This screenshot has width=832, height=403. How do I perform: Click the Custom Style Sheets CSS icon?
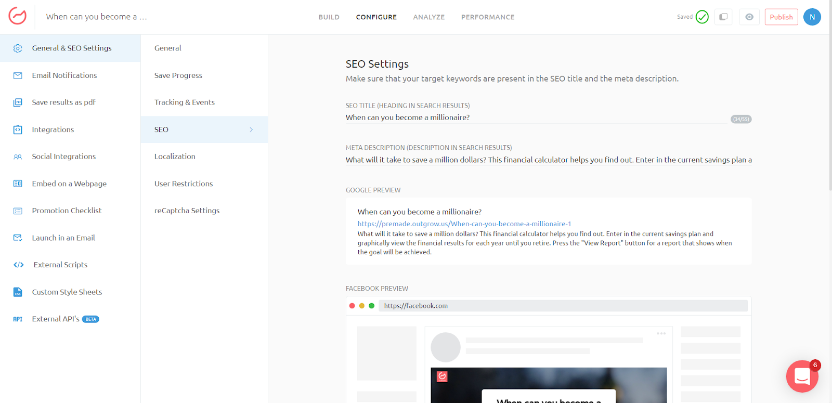(18, 292)
